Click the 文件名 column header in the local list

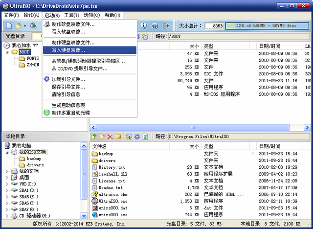[130, 146]
